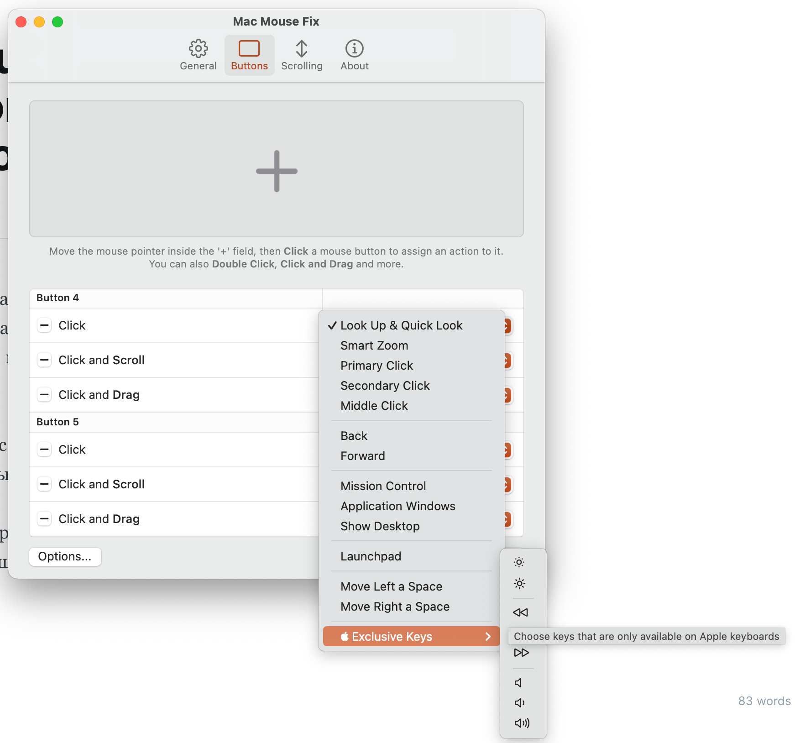The image size is (795, 743).
Task: Click the 'Mac Mouse Fix' window title
Action: (x=276, y=21)
